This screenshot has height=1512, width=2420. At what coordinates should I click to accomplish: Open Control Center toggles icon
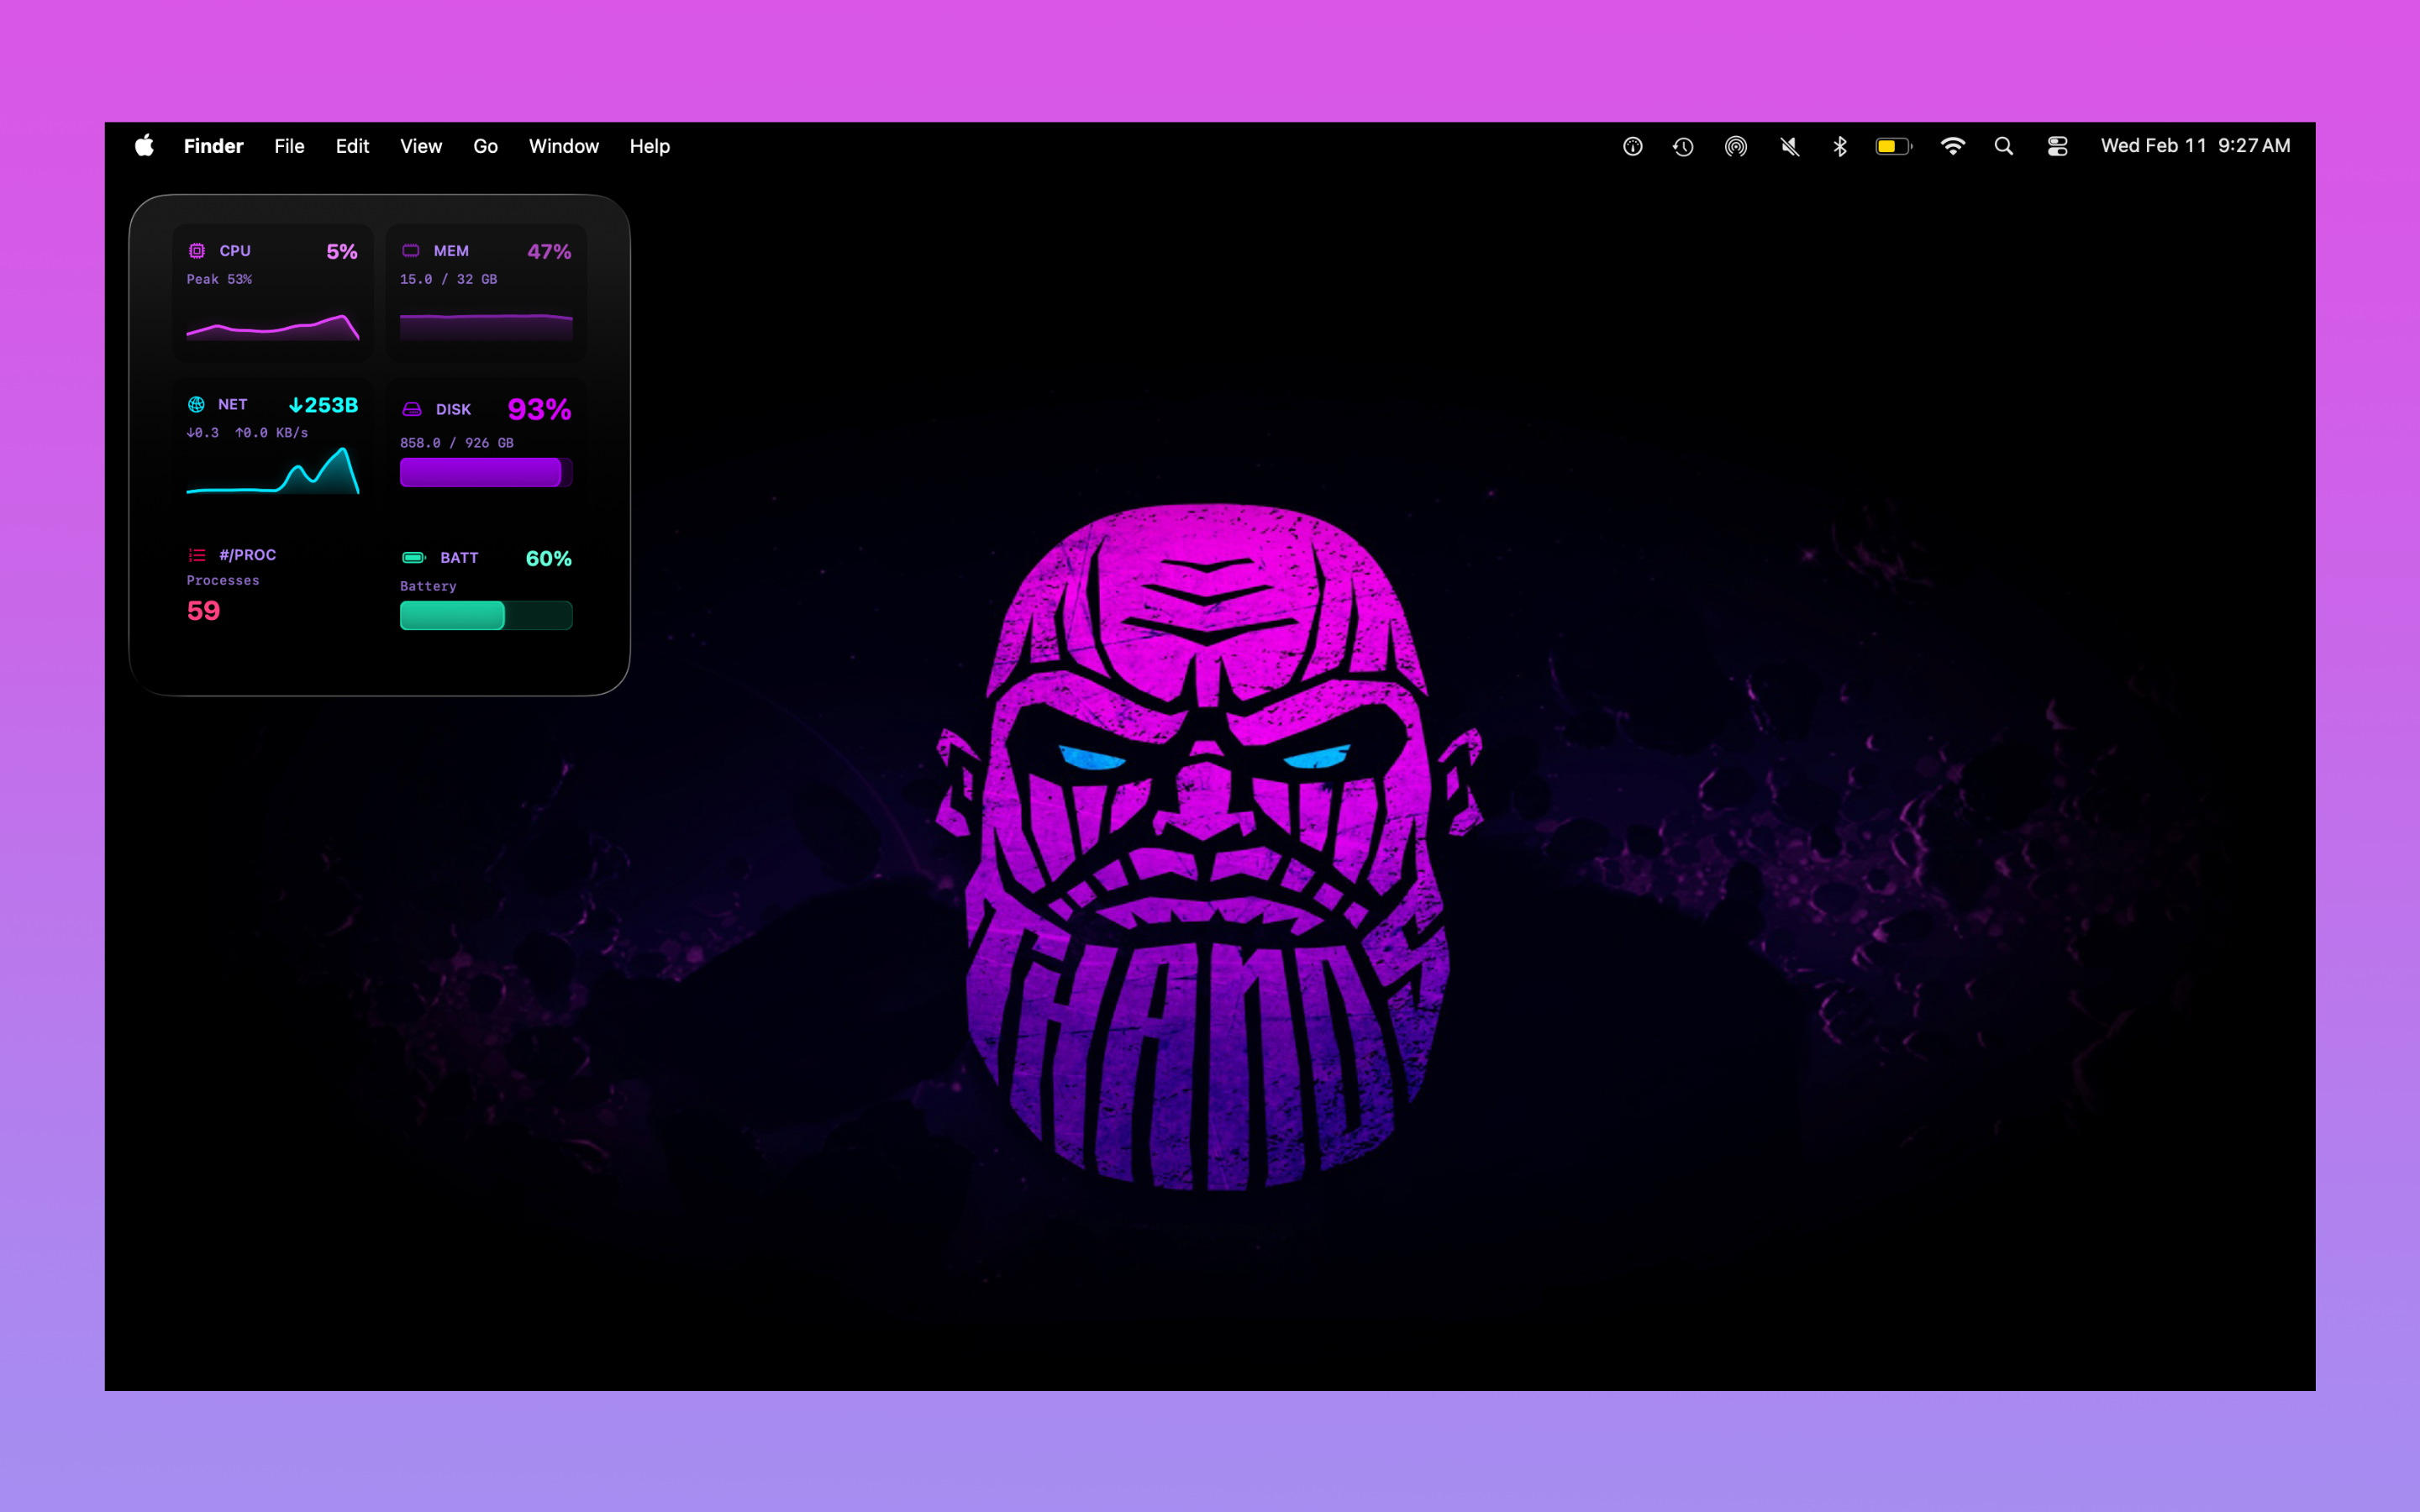tap(2057, 146)
